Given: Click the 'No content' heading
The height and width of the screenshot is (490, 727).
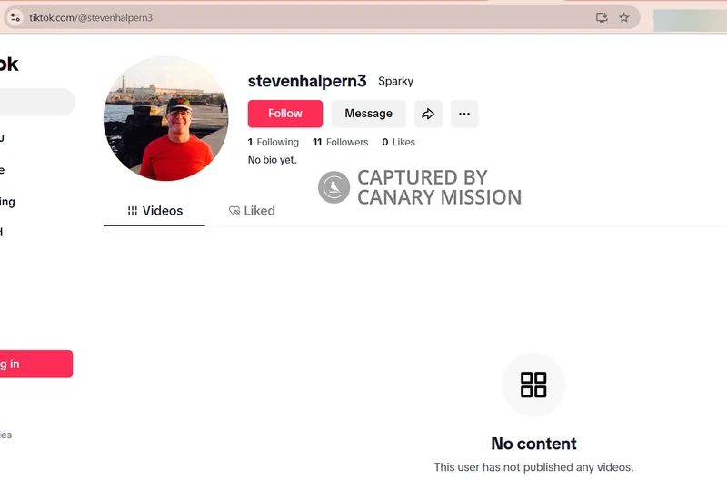Looking at the screenshot, I should [533, 444].
